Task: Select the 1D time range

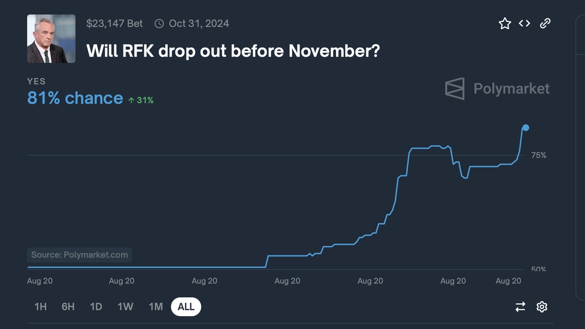Action: [x=96, y=307]
